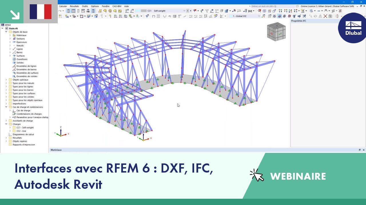Viewport: 366px width, 205px height.
Task: Click the view in Y direction icon
Action: tap(286, 11)
